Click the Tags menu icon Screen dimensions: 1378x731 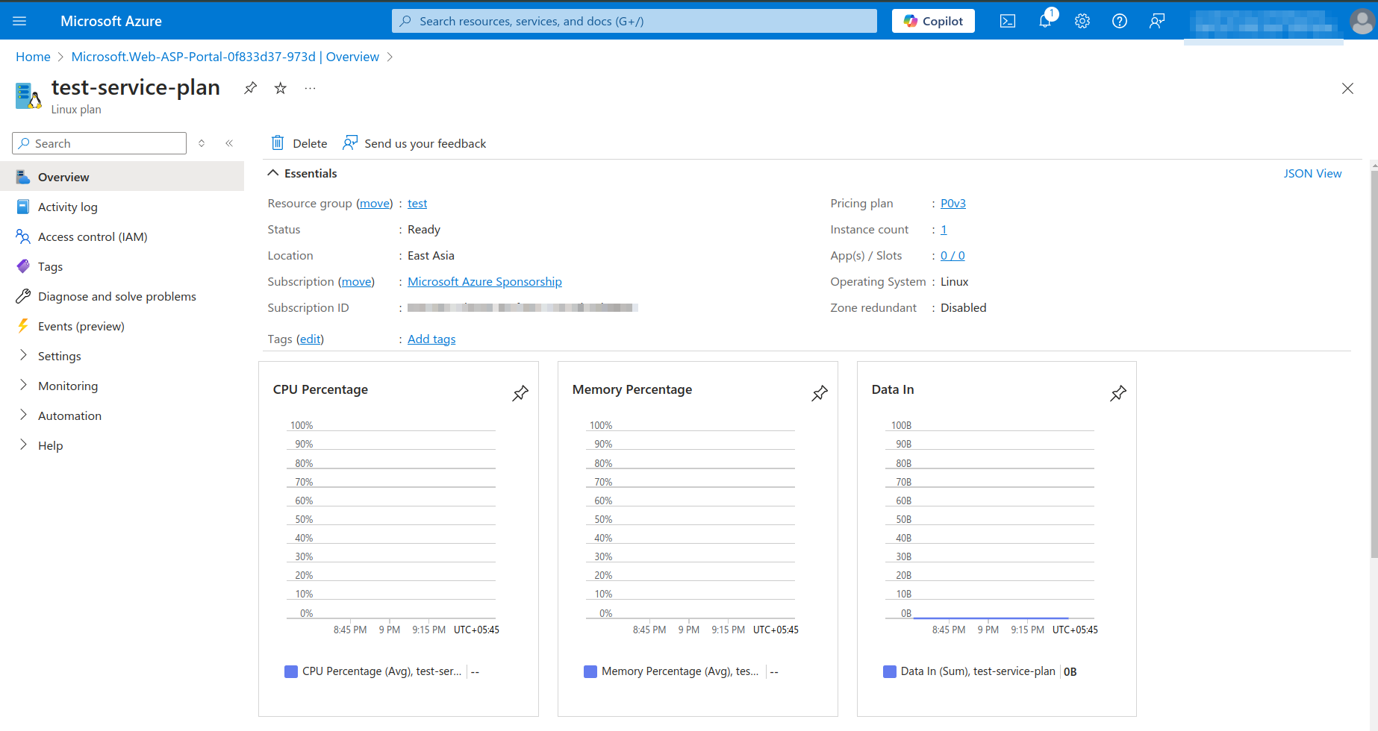[23, 266]
